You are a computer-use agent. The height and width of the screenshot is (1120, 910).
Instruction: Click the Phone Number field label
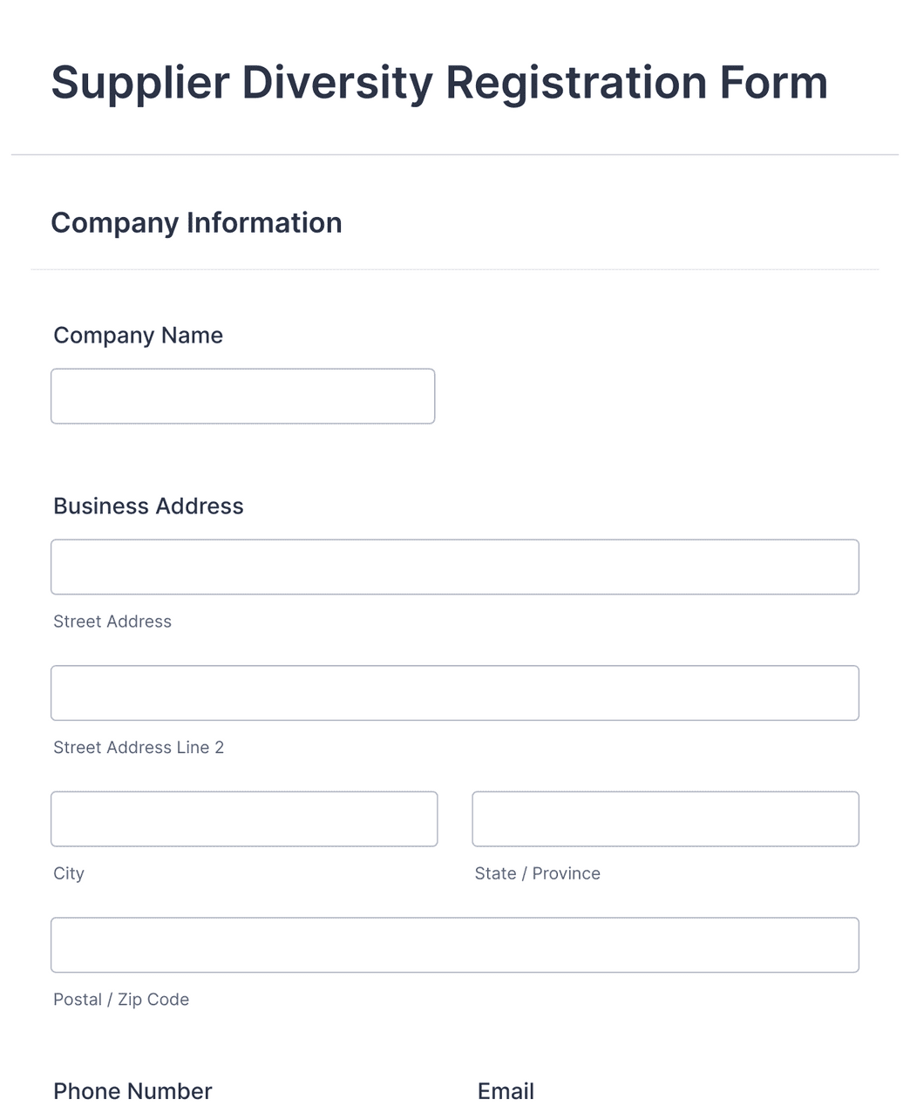point(132,1090)
